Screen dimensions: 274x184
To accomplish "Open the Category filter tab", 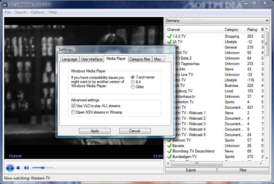I will 140,59.
